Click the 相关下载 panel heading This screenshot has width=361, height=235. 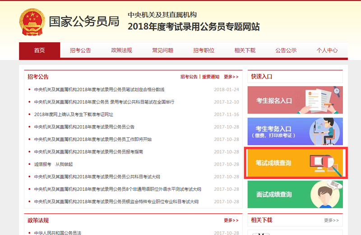[262, 220]
